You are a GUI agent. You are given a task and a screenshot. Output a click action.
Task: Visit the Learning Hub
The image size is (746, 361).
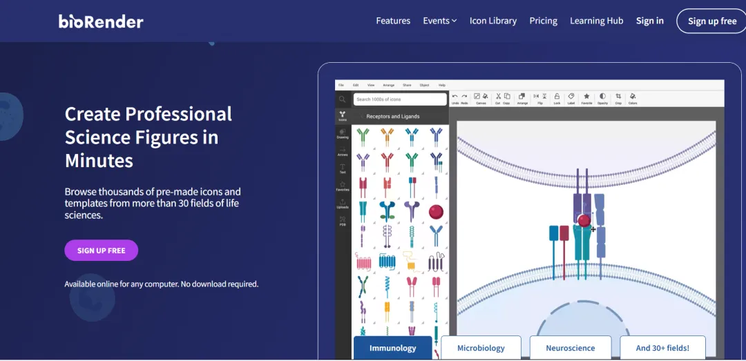[597, 21]
